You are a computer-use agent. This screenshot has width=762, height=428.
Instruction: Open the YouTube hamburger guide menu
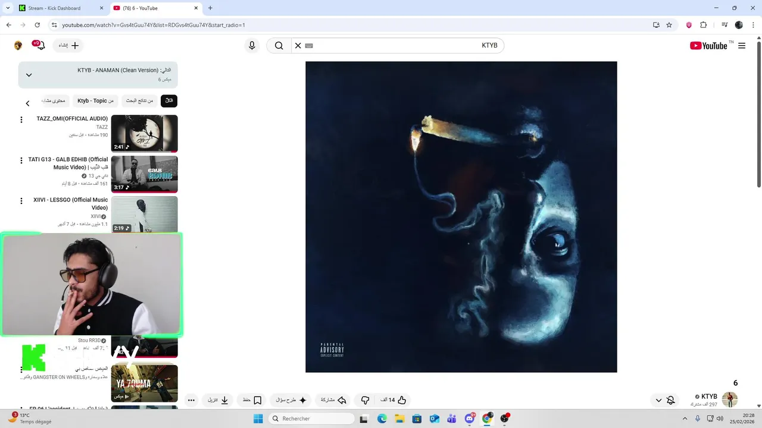click(742, 46)
